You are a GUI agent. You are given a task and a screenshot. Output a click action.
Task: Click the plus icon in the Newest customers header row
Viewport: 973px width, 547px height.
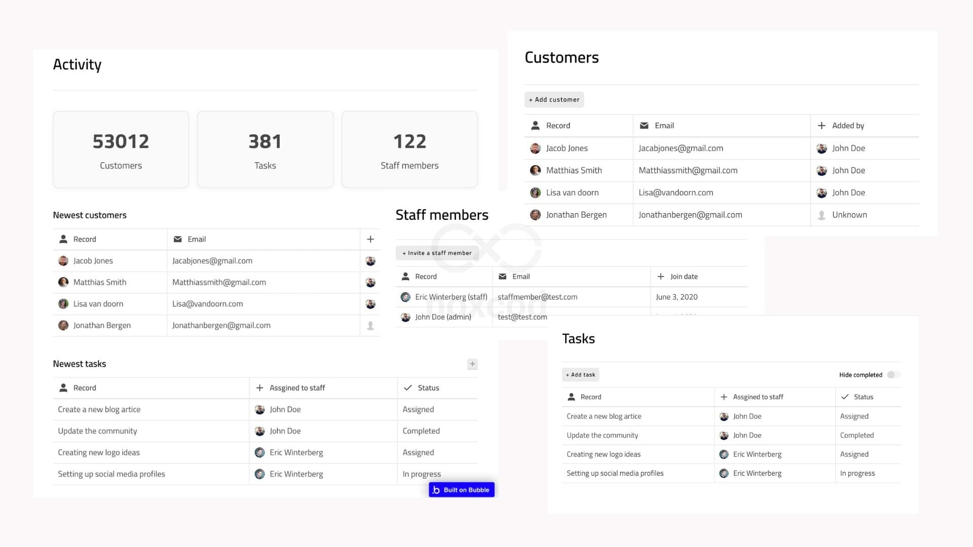tap(370, 239)
